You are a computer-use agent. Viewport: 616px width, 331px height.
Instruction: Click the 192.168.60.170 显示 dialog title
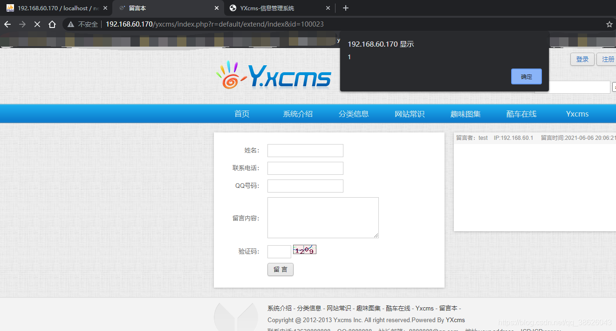(x=381, y=44)
